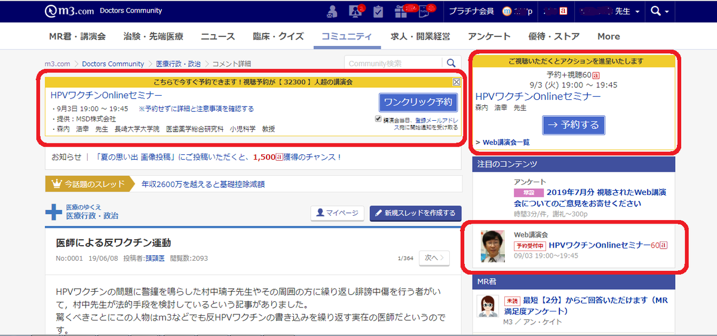Image resolution: width=717 pixels, height=336 pixels.
Task: Click the MR avatar icon for アン・ケイト
Action: point(488,306)
